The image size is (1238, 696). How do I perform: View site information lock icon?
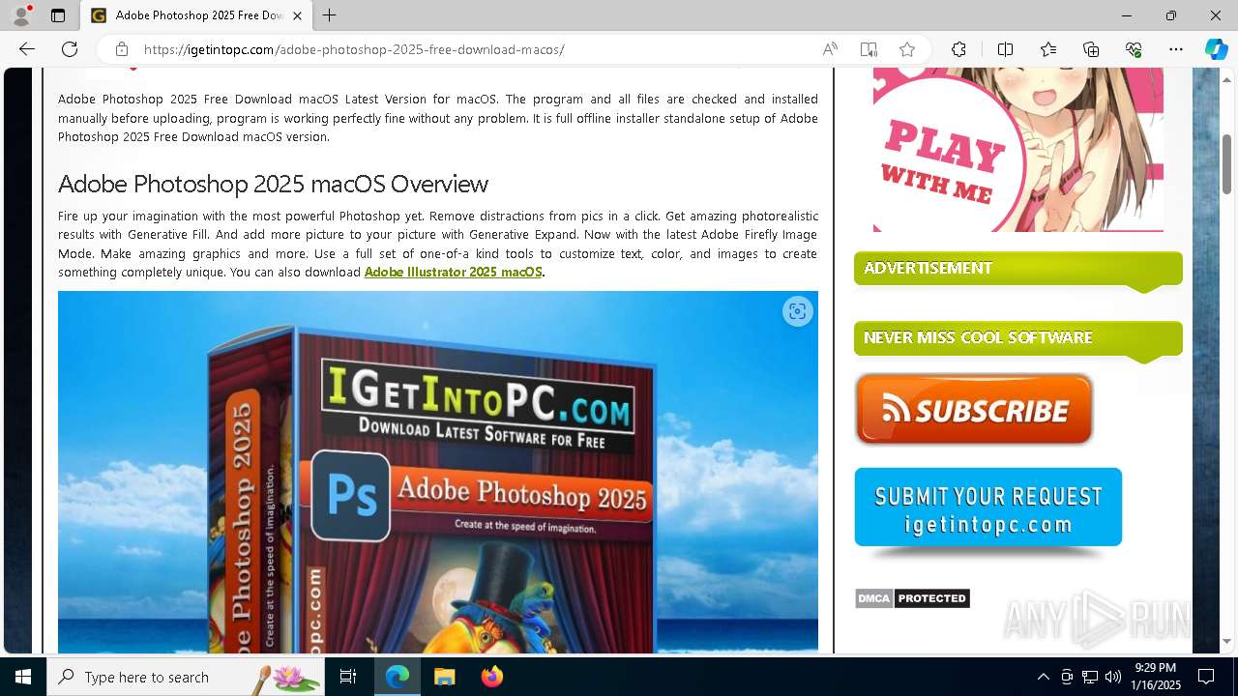(122, 49)
